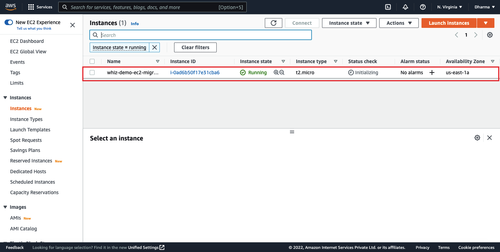Sort by Instance state column arrow
Viewport: 500px width, 252px height.
283,61
